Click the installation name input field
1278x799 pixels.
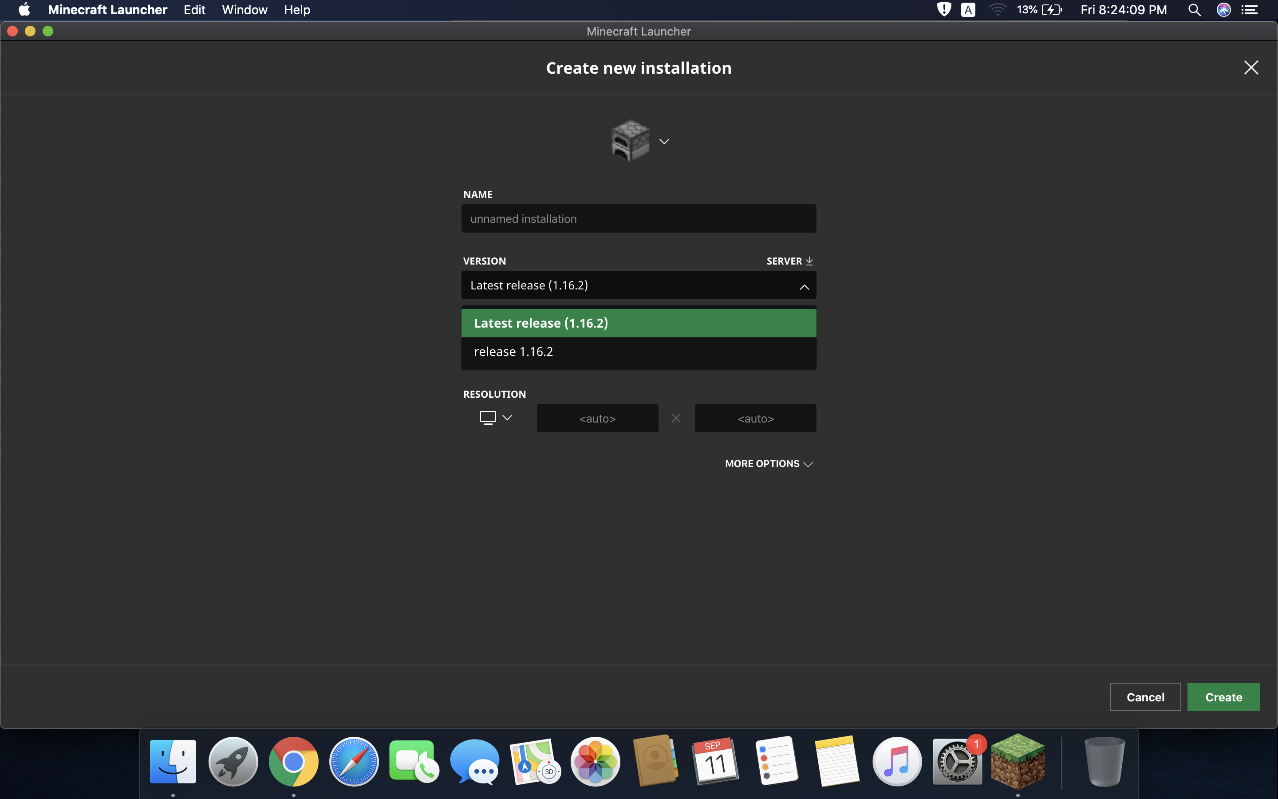[639, 219]
